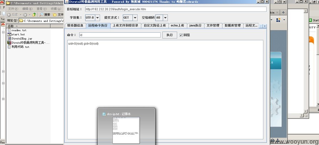This screenshot has height=145, width=319.
Task: Open the 提交方式 GET dropdown
Action: [x=135, y=18]
